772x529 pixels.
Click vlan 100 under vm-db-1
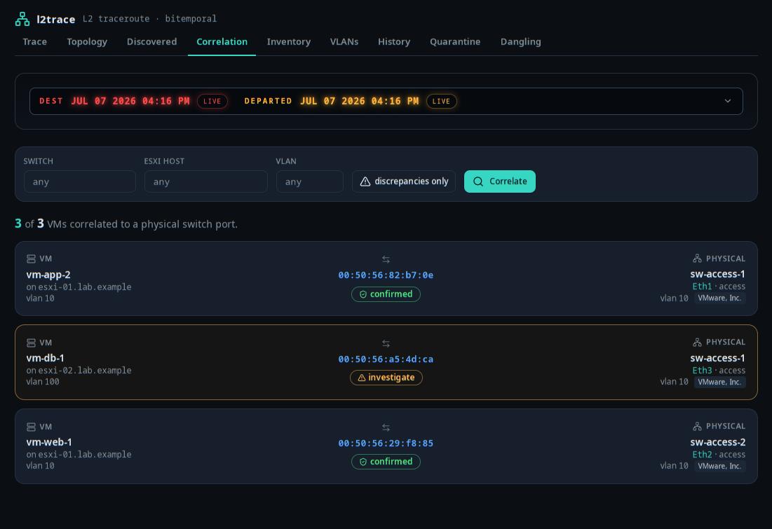tap(43, 382)
